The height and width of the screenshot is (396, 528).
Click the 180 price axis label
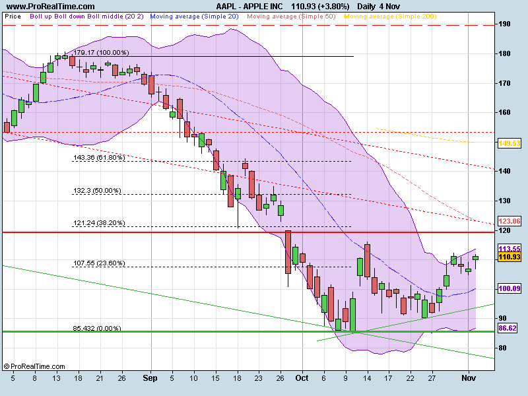click(x=505, y=53)
